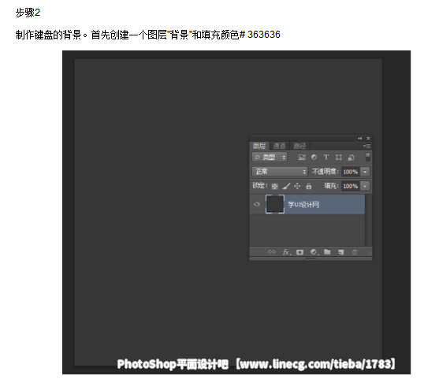Switch to the 通道 tab
The height and width of the screenshot is (379, 439).
279,146
